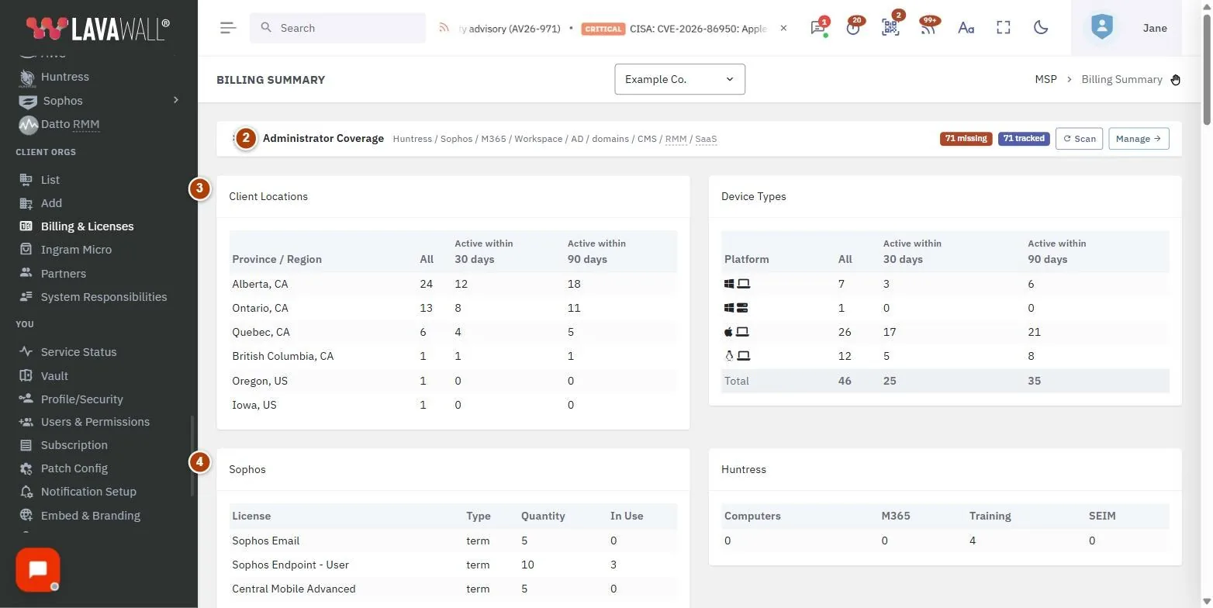Open the Vault menu item

54,375
